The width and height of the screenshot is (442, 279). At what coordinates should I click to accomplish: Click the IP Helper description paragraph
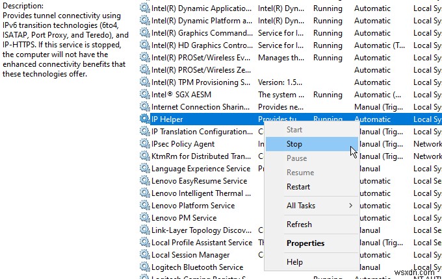click(x=66, y=45)
